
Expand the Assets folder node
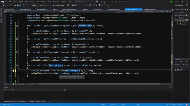pyautogui.click(x=178, y=24)
